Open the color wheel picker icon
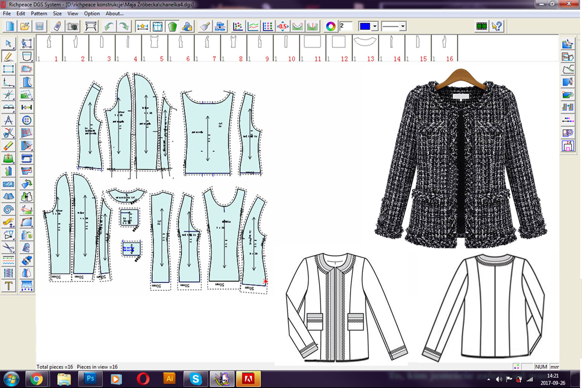 (x=331, y=26)
